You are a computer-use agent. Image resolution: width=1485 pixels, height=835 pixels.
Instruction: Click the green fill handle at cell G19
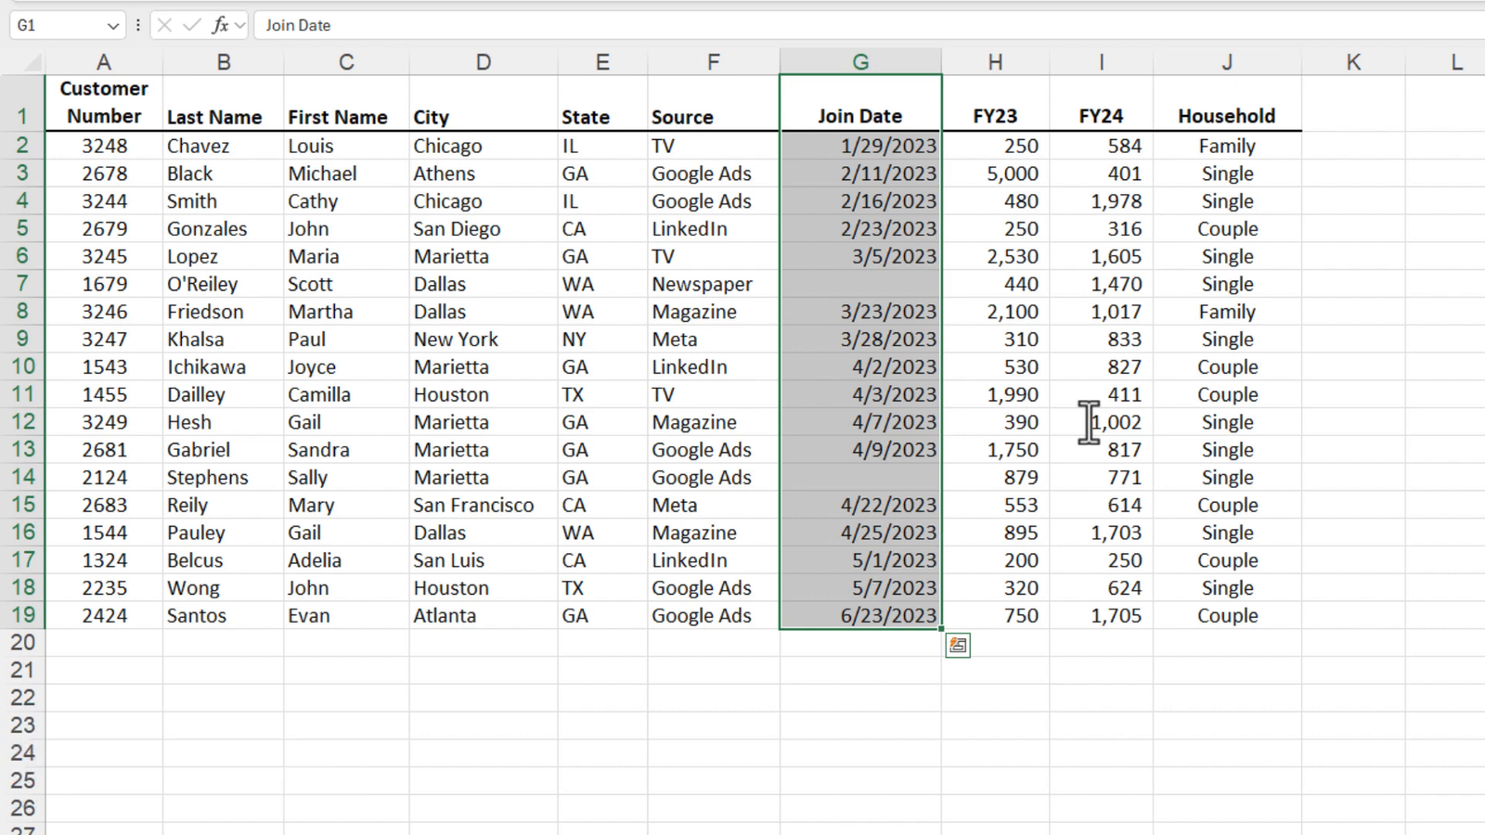coord(939,629)
